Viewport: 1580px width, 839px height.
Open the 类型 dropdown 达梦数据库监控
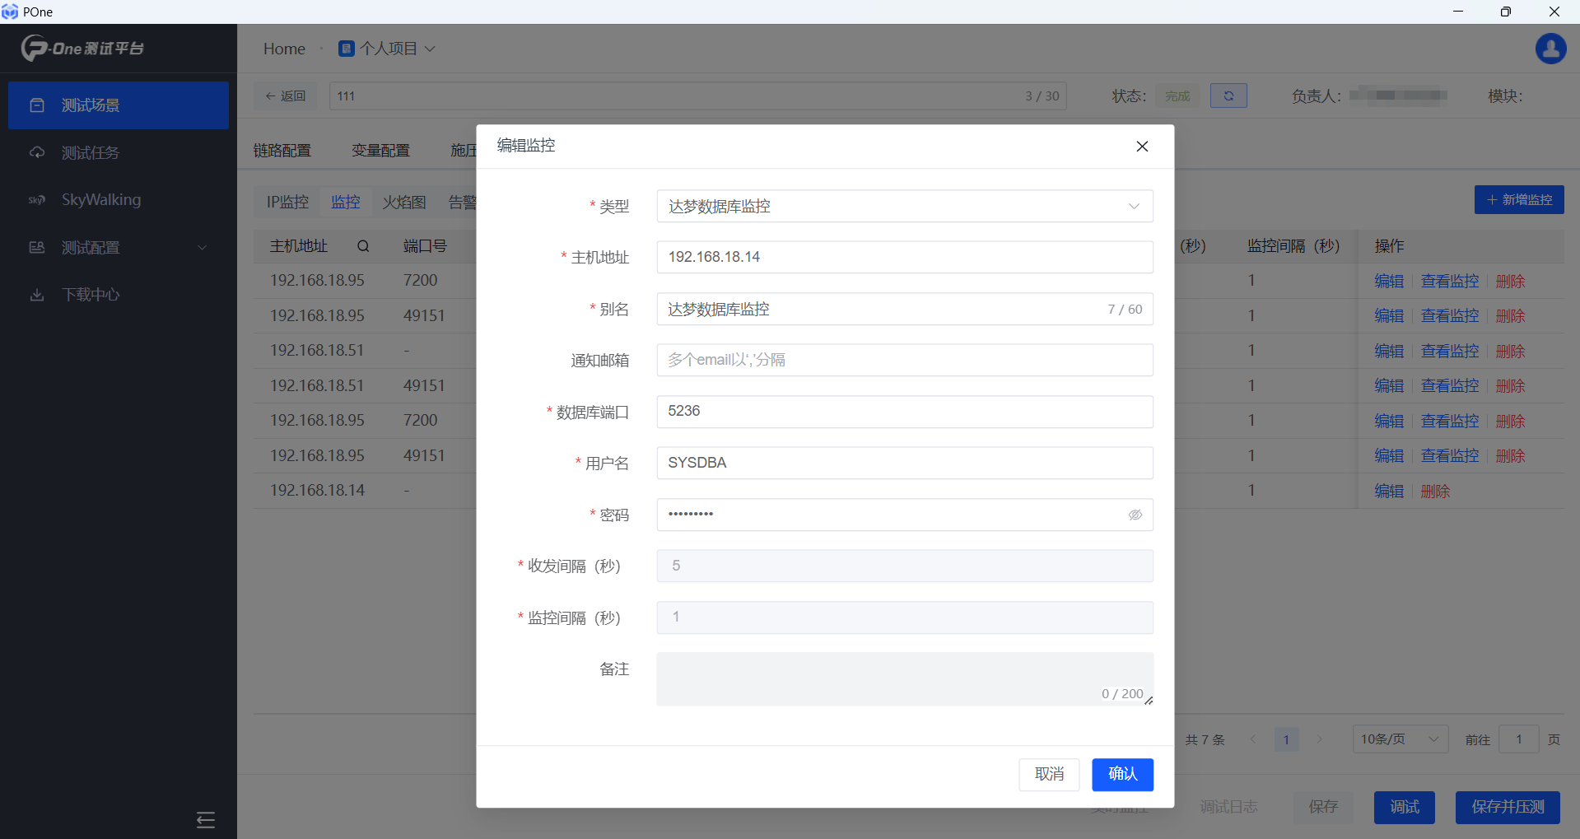904,207
